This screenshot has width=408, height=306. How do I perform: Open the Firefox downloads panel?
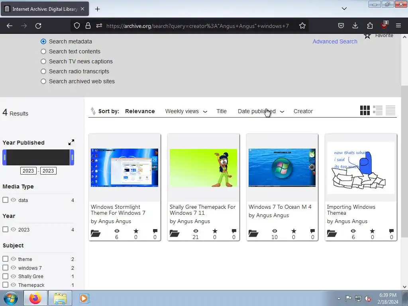click(355, 25)
